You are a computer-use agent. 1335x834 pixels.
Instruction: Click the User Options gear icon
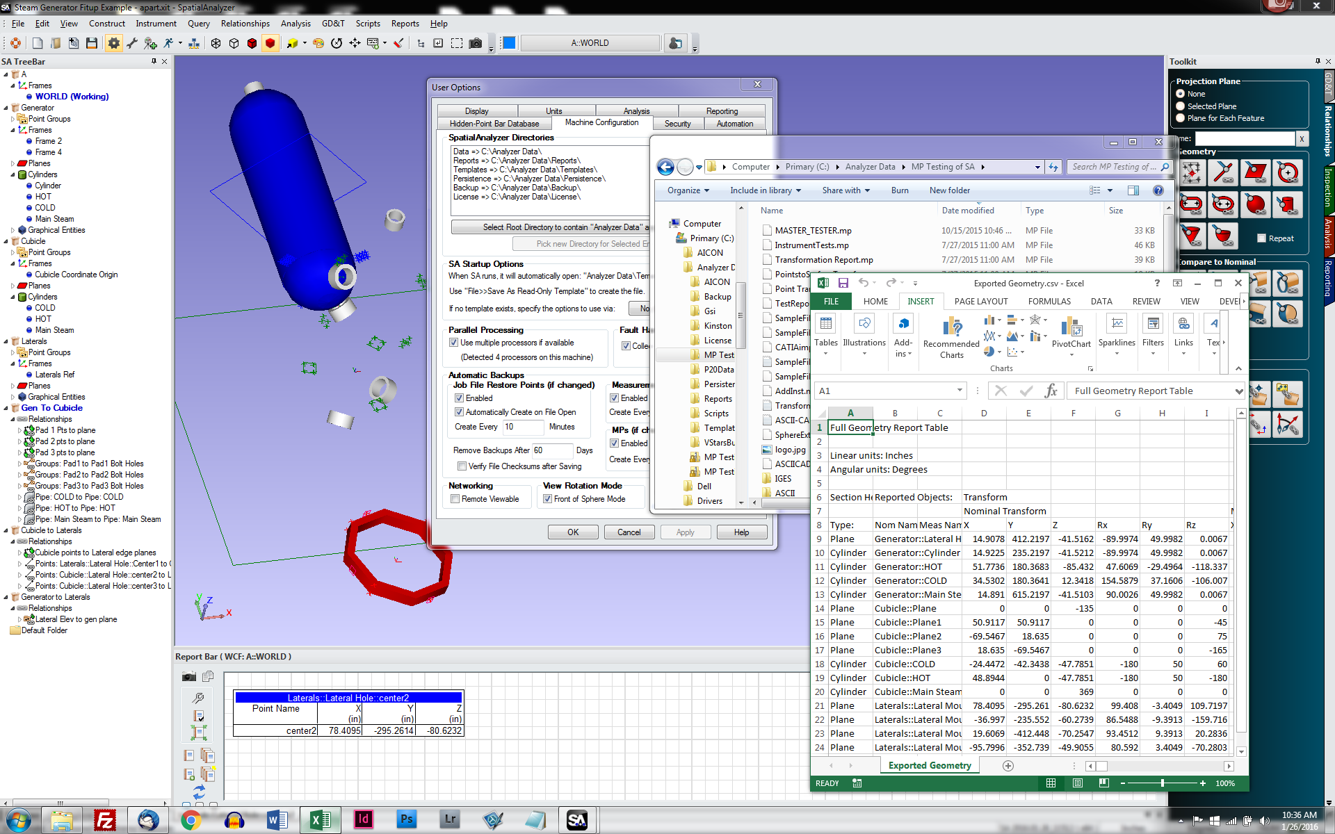(x=113, y=43)
